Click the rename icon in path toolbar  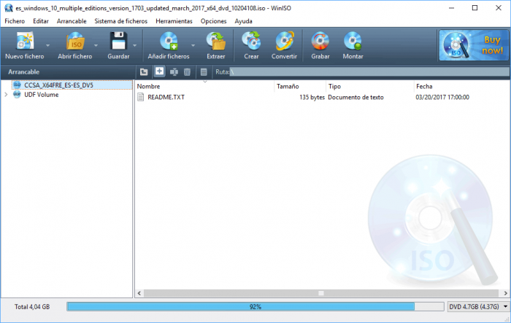coord(174,72)
